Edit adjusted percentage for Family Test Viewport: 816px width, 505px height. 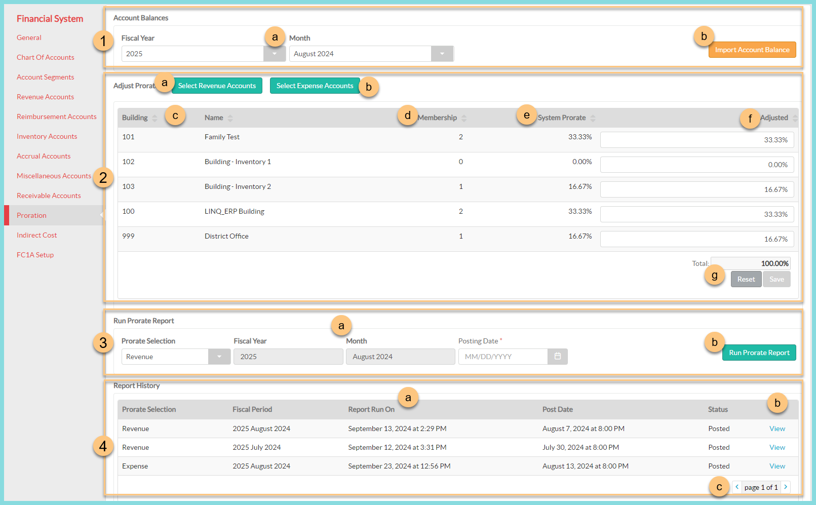click(696, 140)
